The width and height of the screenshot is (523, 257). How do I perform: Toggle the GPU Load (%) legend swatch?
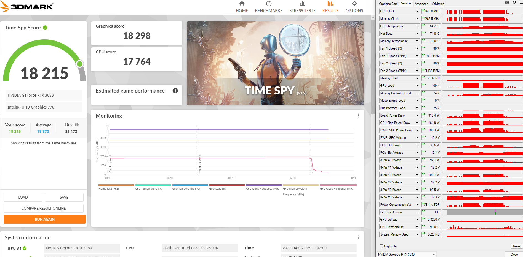(227, 185)
